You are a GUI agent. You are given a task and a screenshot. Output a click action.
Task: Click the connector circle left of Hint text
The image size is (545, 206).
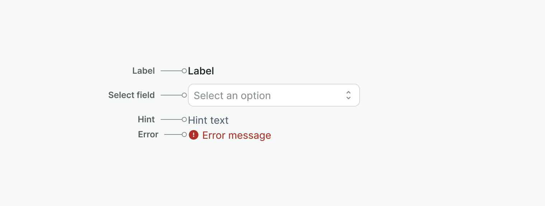click(x=184, y=119)
